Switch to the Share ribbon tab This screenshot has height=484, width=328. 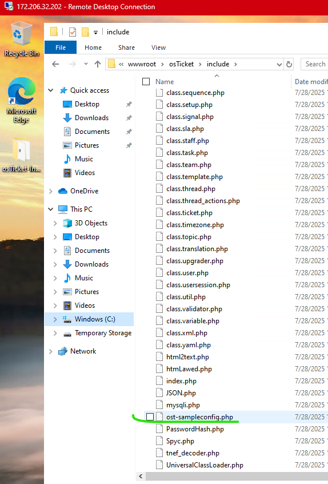[126, 47]
